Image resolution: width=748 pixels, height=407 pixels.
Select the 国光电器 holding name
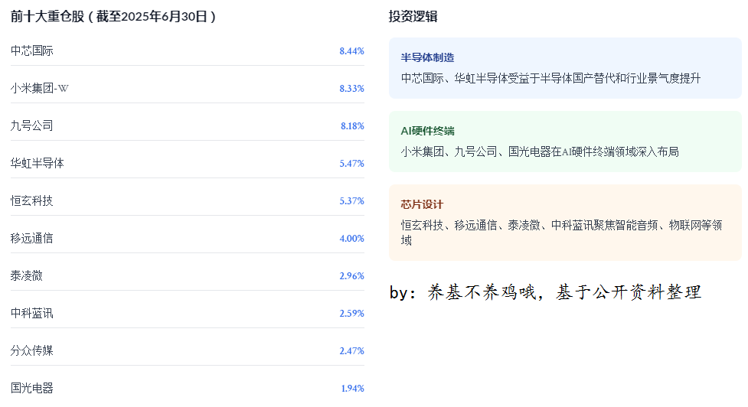[32, 389]
